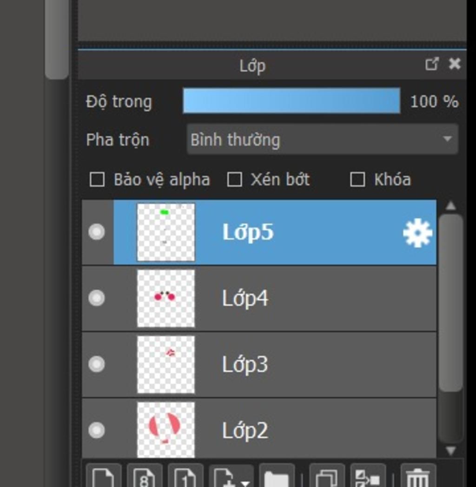Open Lớp5 layer settings gear
Screen dimensions: 476x487
click(x=417, y=233)
